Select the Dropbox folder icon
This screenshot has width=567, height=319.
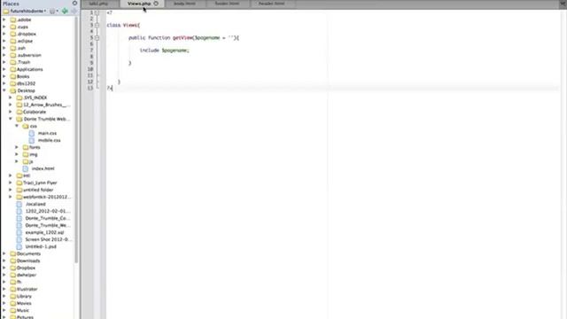[x=13, y=268]
